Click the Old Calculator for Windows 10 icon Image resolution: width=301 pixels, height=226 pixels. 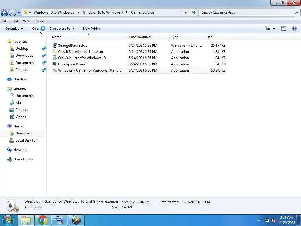[55, 58]
